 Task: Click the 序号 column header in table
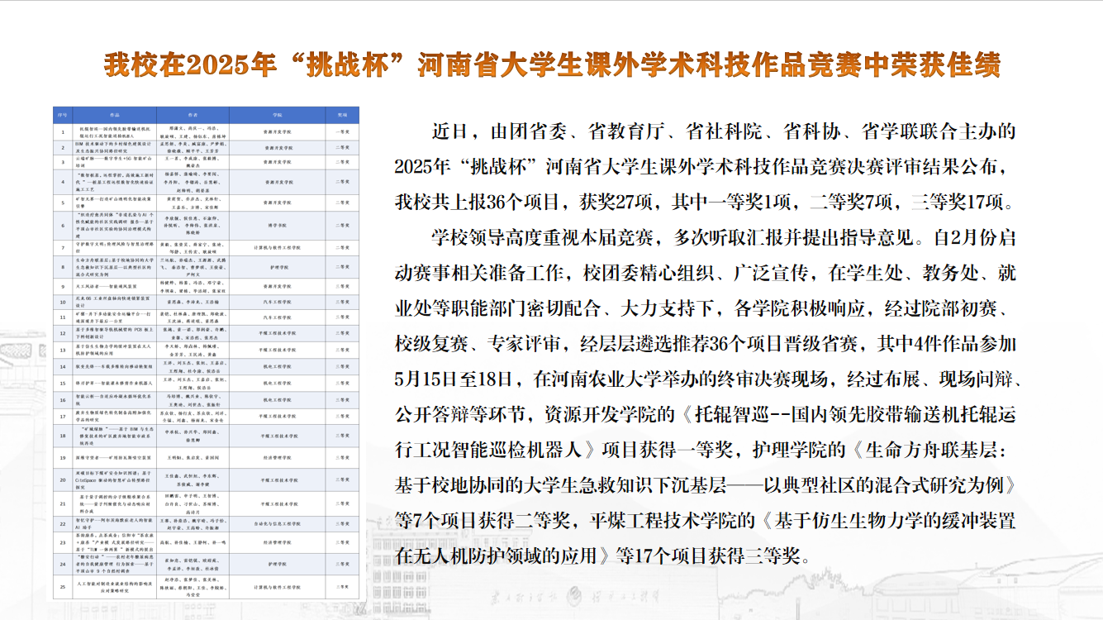63,113
